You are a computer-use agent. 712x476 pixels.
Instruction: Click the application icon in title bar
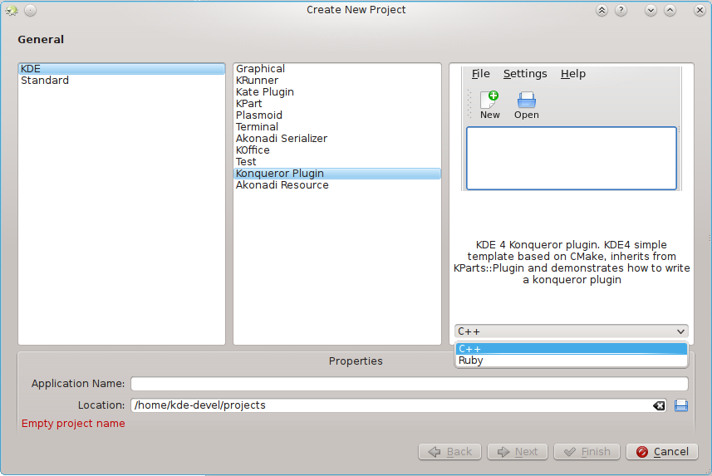[x=12, y=11]
